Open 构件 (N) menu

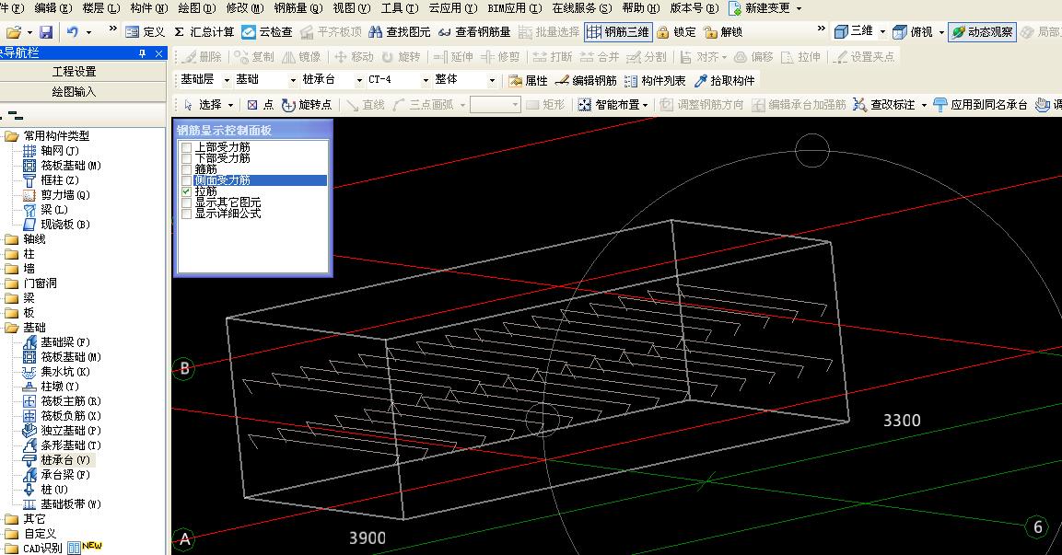149,8
